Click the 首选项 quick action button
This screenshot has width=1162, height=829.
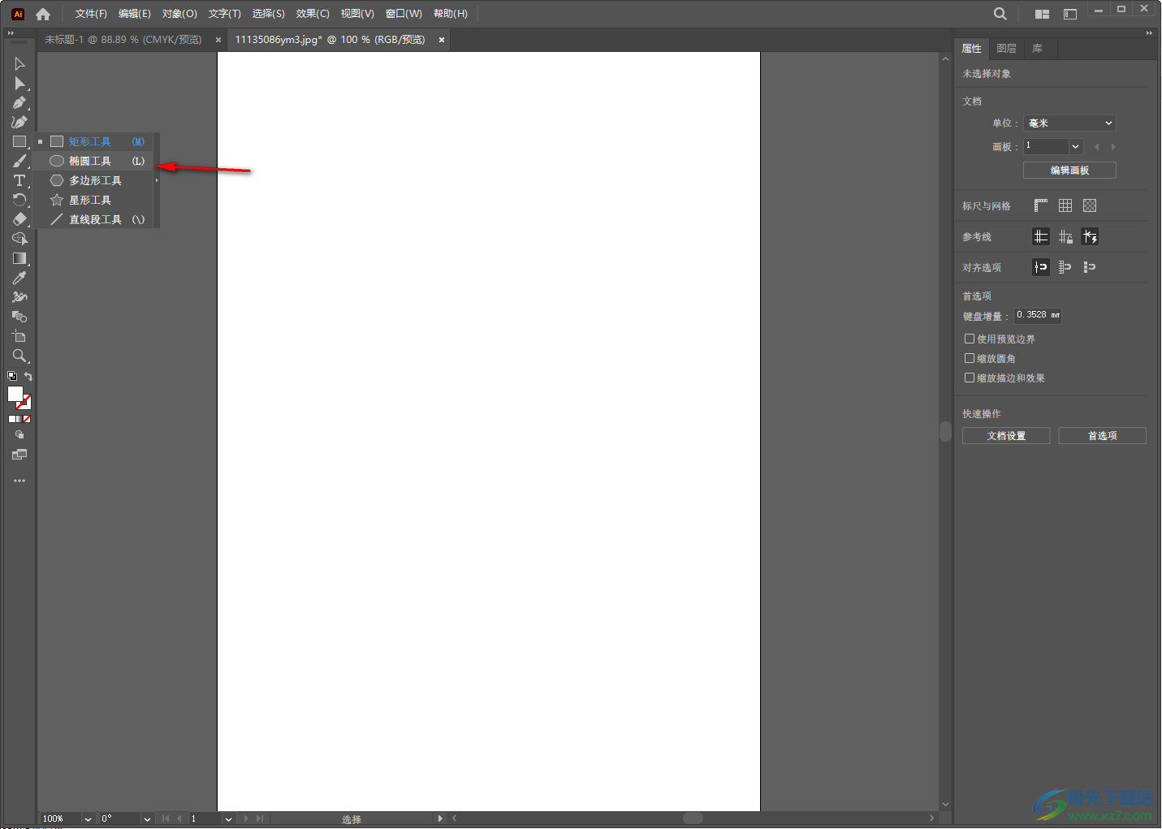pyautogui.click(x=1102, y=435)
